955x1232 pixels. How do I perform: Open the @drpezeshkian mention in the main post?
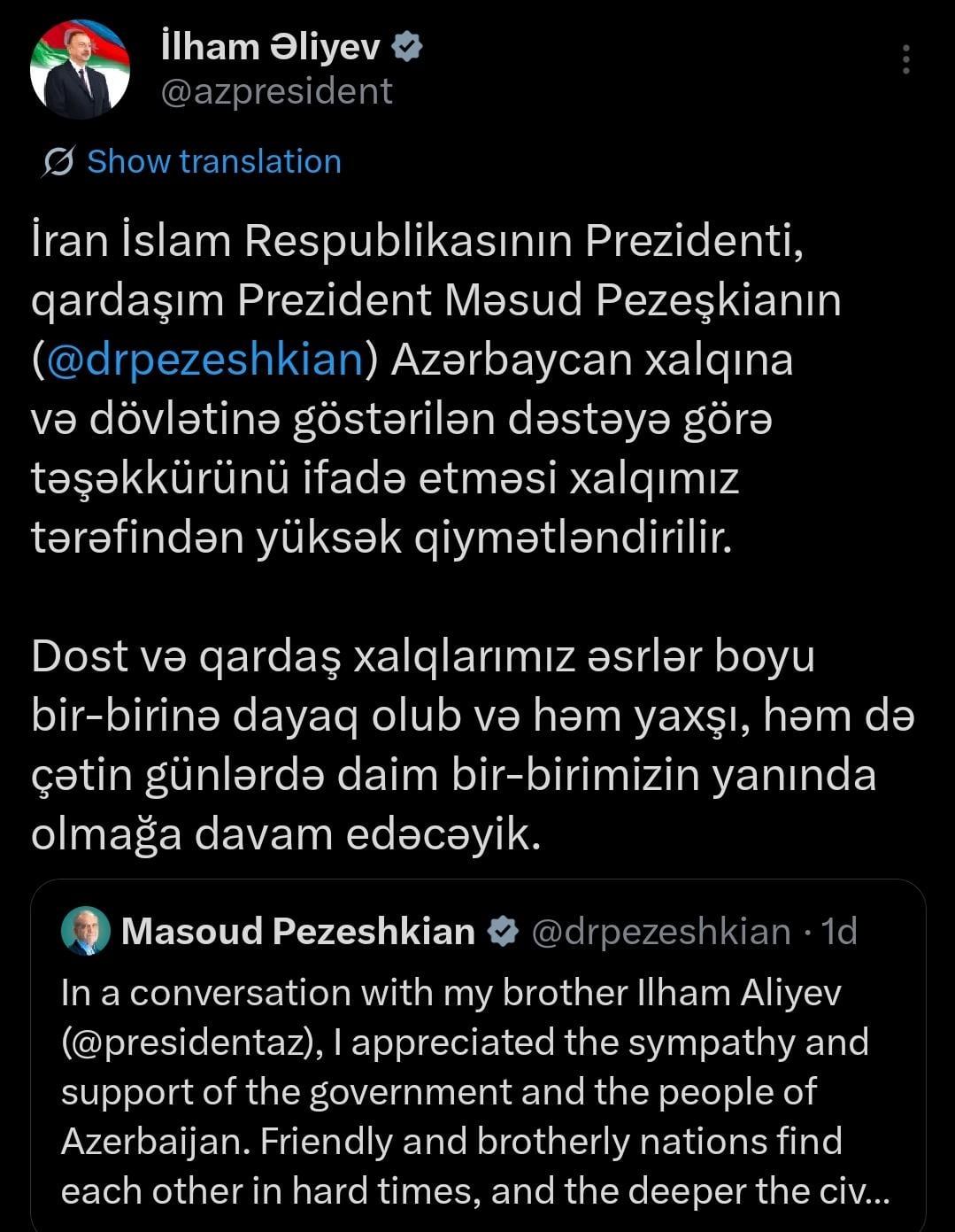[x=204, y=360]
